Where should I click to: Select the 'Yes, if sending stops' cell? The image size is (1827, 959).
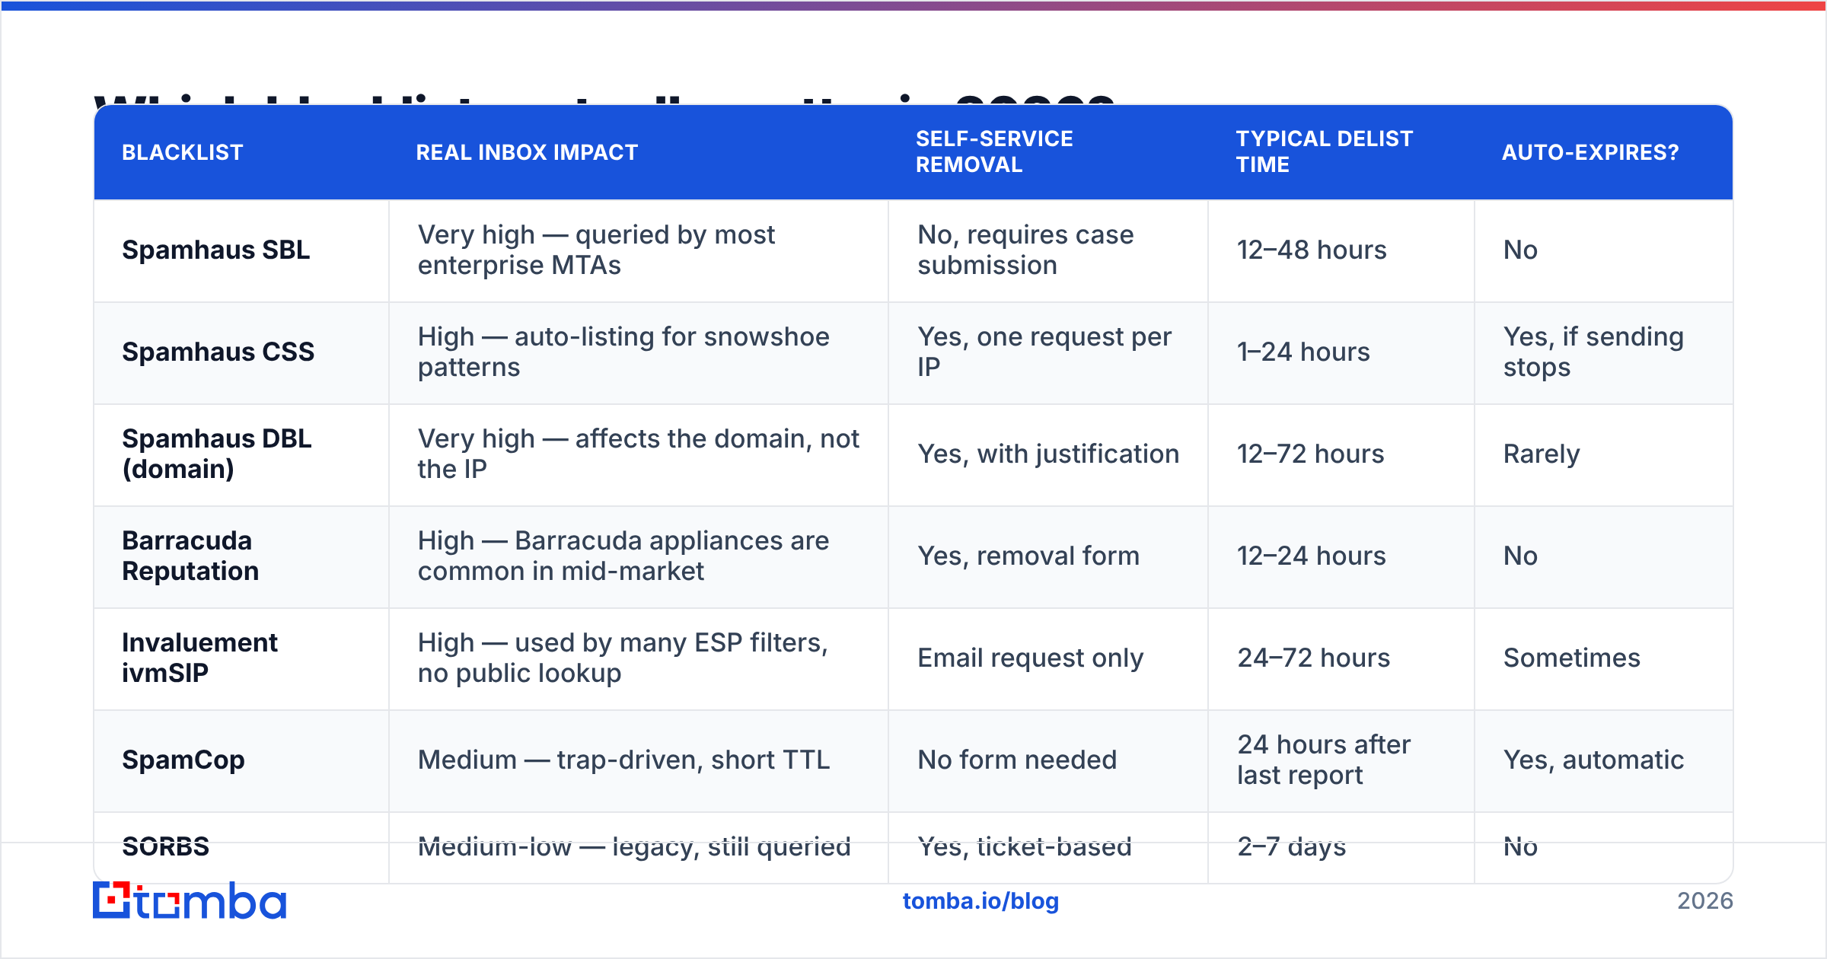1593,352
